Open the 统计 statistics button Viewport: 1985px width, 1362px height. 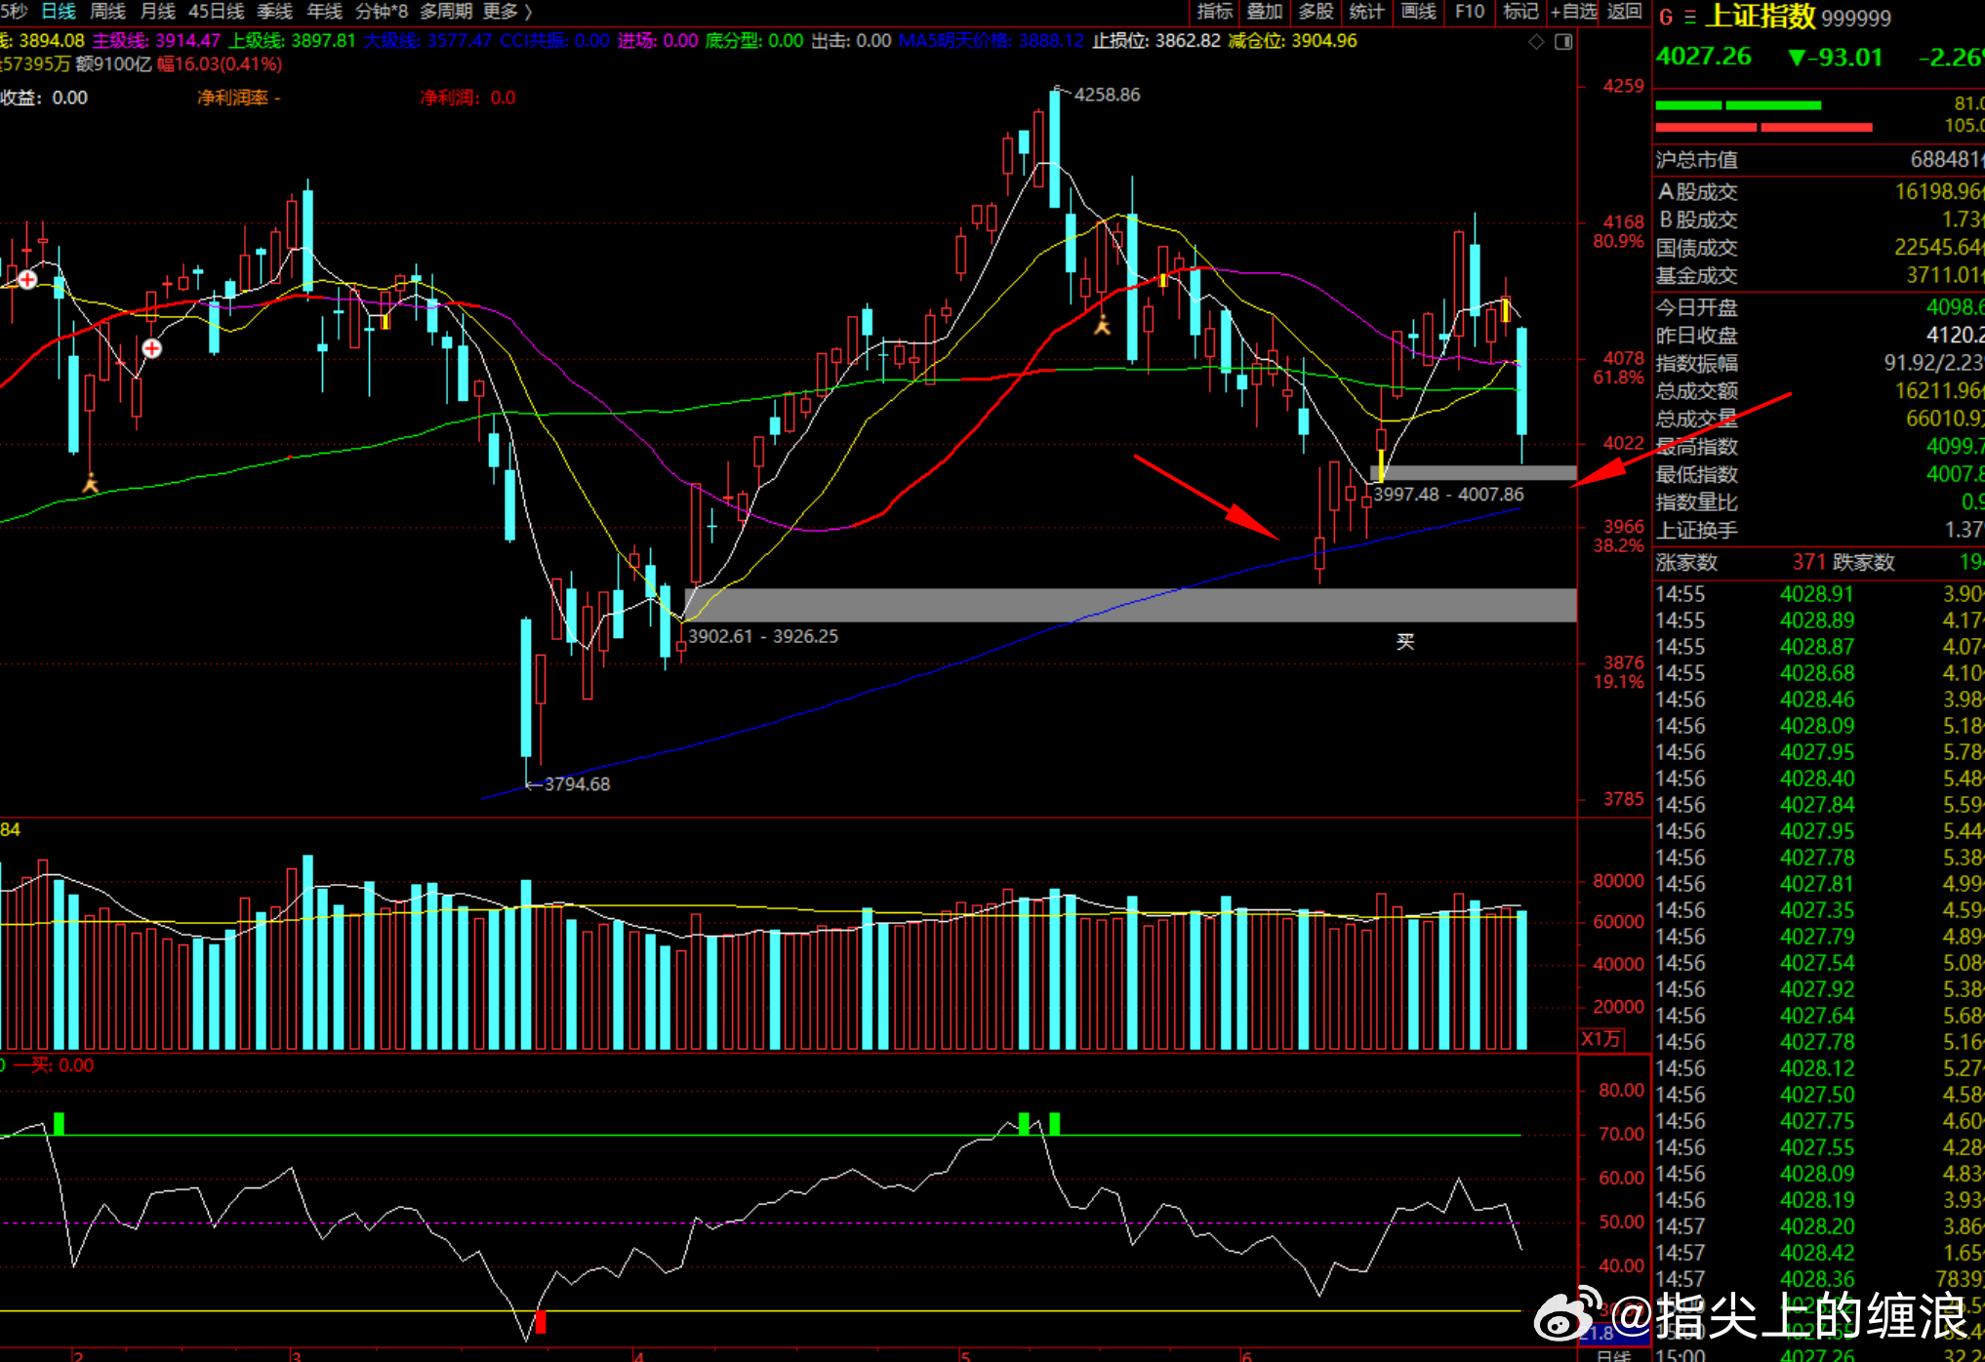[x=1366, y=11]
